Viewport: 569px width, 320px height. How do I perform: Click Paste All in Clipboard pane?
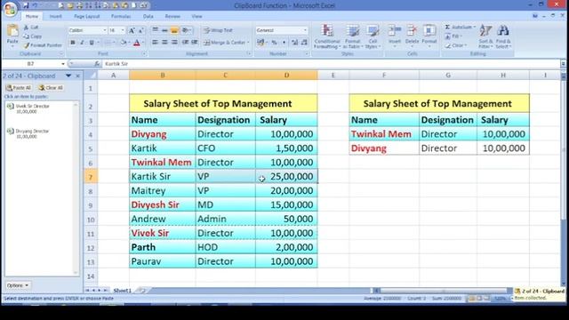pyautogui.click(x=19, y=88)
